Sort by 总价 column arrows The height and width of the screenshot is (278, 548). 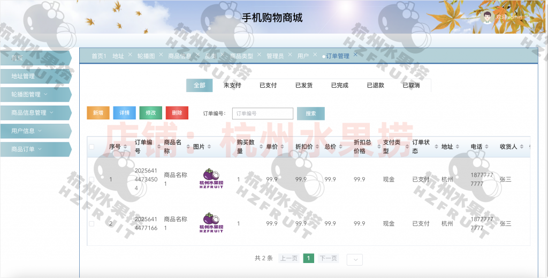pyautogui.click(x=341, y=147)
